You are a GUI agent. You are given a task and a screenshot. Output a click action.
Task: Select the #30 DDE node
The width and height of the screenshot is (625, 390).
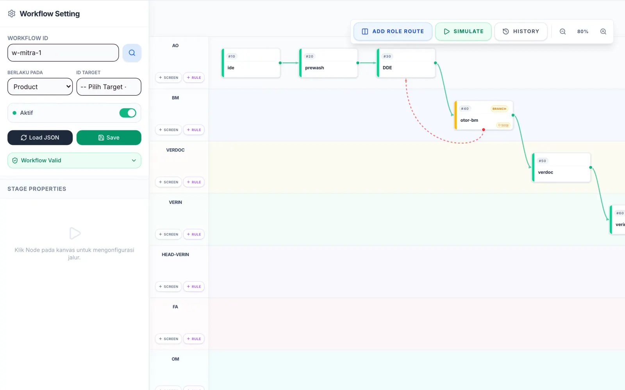pos(406,63)
